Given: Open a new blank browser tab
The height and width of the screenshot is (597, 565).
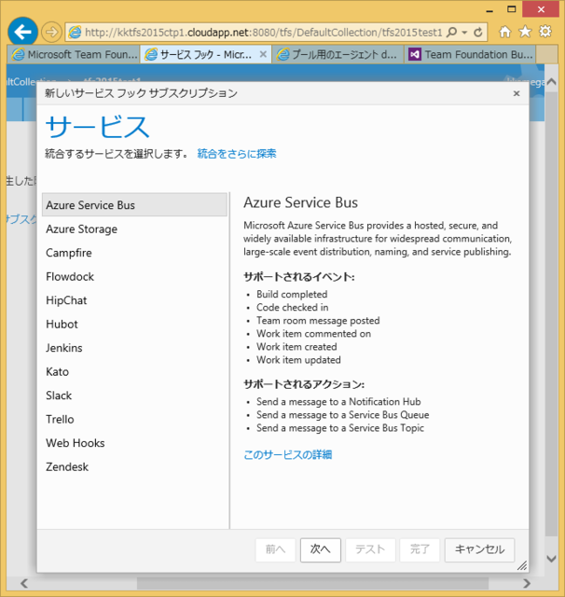Looking at the screenshot, I should pyautogui.click(x=546, y=54).
